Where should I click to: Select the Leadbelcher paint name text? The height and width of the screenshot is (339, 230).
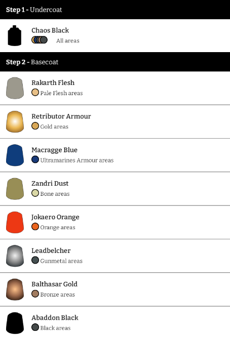pyautogui.click(x=51, y=250)
